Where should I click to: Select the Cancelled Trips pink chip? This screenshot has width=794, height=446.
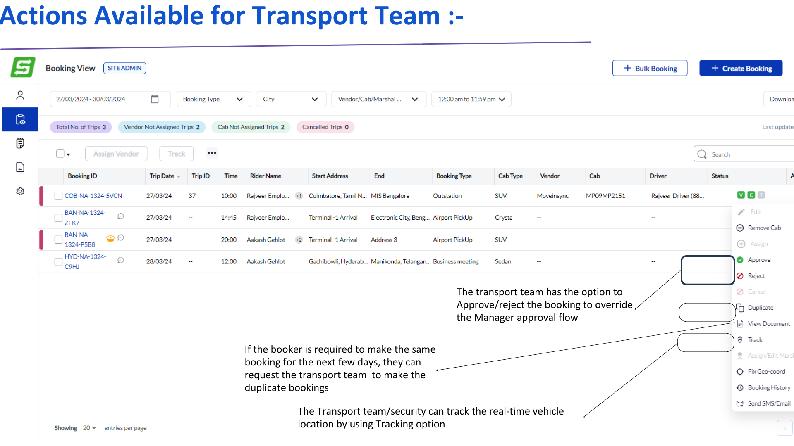(x=325, y=127)
